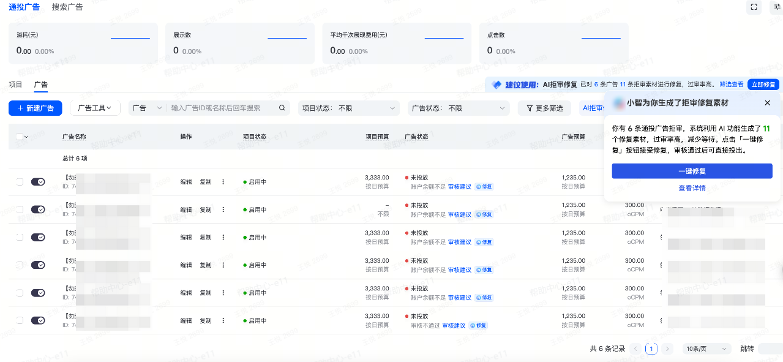Click the 项目预算 column header
This screenshot has width=783, height=362.
377,137
